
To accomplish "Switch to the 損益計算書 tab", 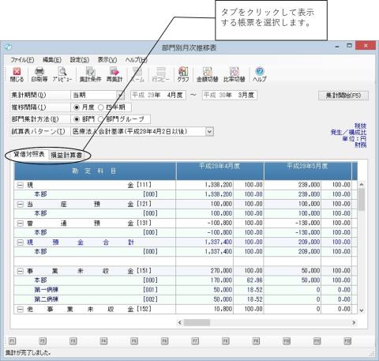I will click(x=66, y=155).
